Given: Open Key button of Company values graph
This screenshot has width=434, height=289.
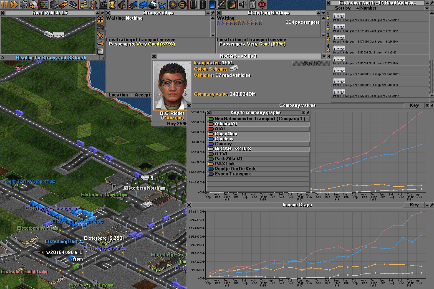Looking at the screenshot, I should (x=414, y=106).
